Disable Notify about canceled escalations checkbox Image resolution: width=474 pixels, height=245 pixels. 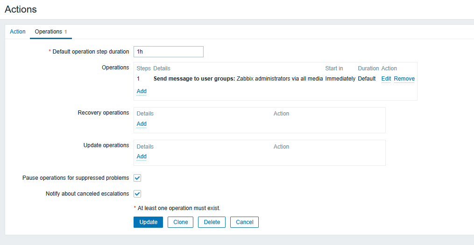(137, 194)
